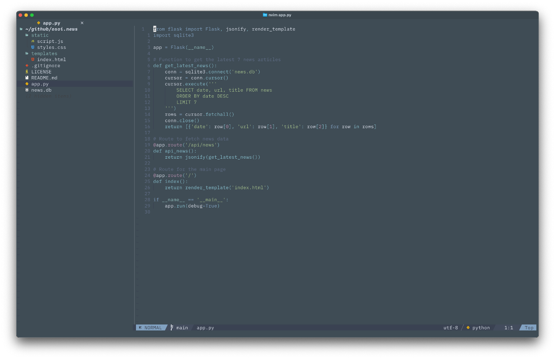Collapse the templates folder
555x359 pixels.
click(44, 54)
